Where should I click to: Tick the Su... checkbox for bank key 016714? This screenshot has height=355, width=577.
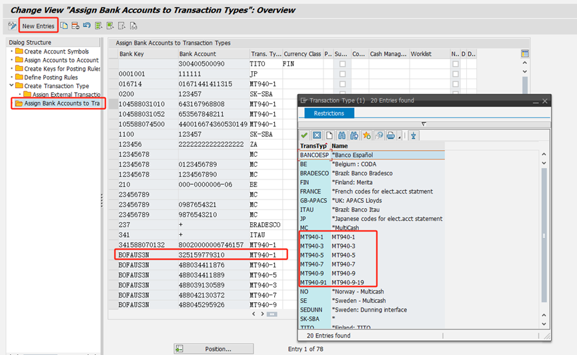(342, 84)
